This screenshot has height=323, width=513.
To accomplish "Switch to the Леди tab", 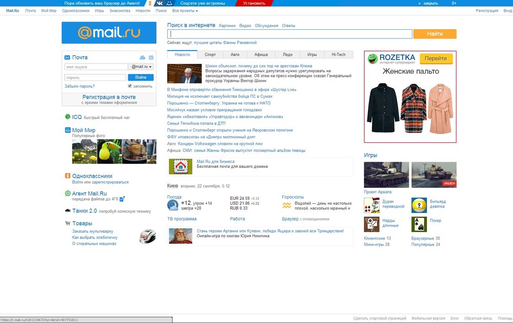I will (288, 55).
